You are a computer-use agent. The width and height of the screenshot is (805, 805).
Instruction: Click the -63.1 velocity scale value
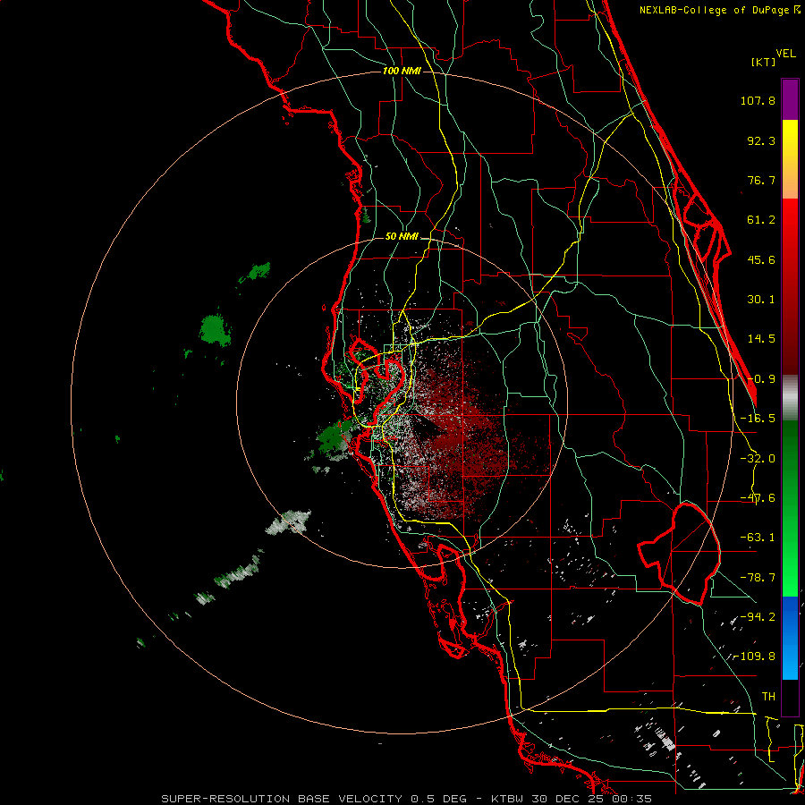tap(758, 538)
